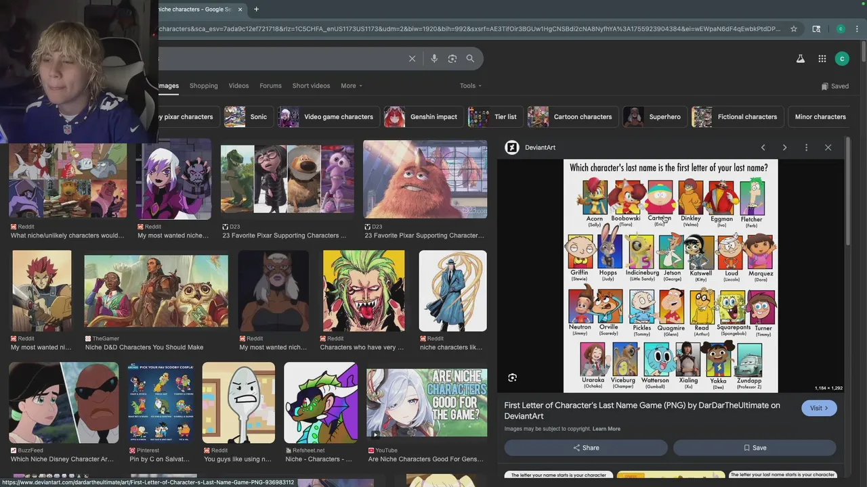Open Search Labs flask icon
The image size is (867, 487).
800,59
